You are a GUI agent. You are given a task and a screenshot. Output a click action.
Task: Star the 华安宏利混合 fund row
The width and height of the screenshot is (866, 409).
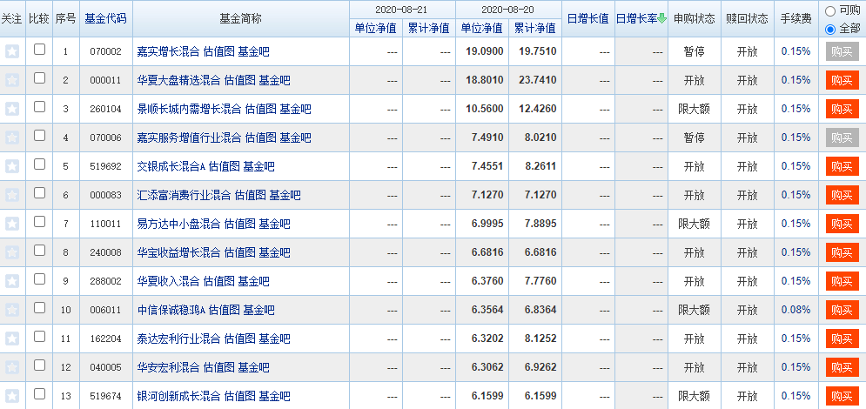(x=12, y=367)
